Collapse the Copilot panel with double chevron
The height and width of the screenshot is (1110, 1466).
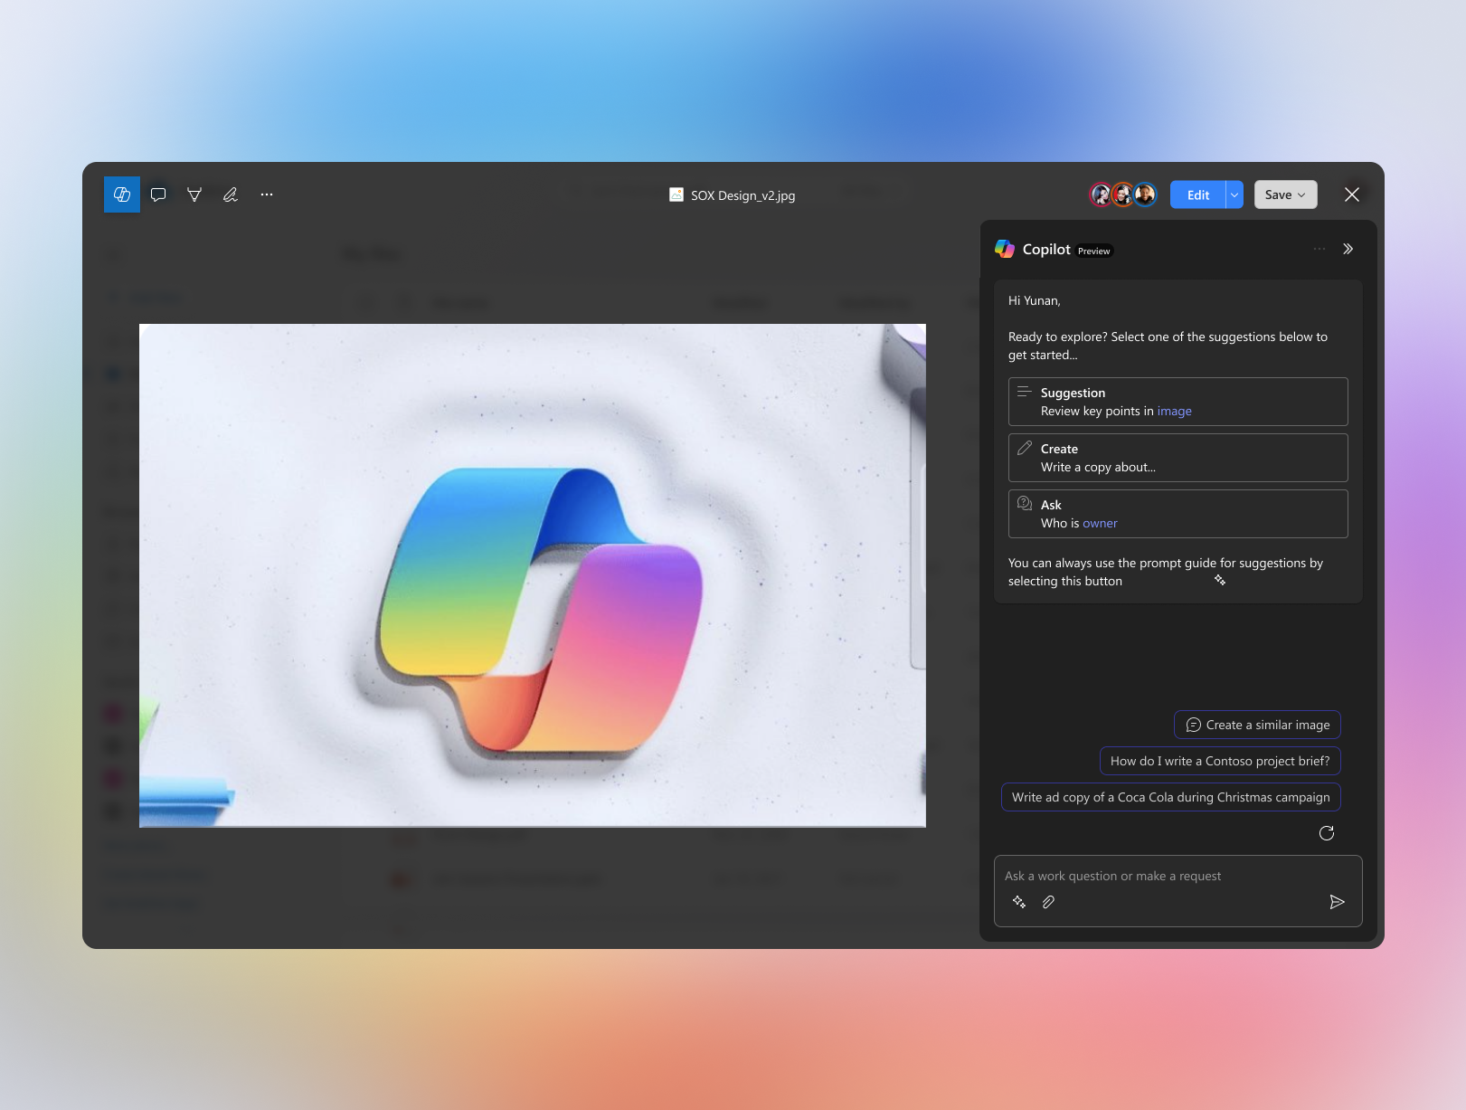pyautogui.click(x=1348, y=249)
